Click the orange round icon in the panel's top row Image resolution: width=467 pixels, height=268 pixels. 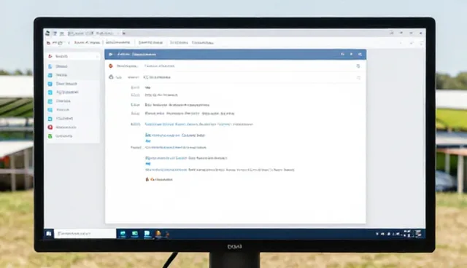click(111, 66)
